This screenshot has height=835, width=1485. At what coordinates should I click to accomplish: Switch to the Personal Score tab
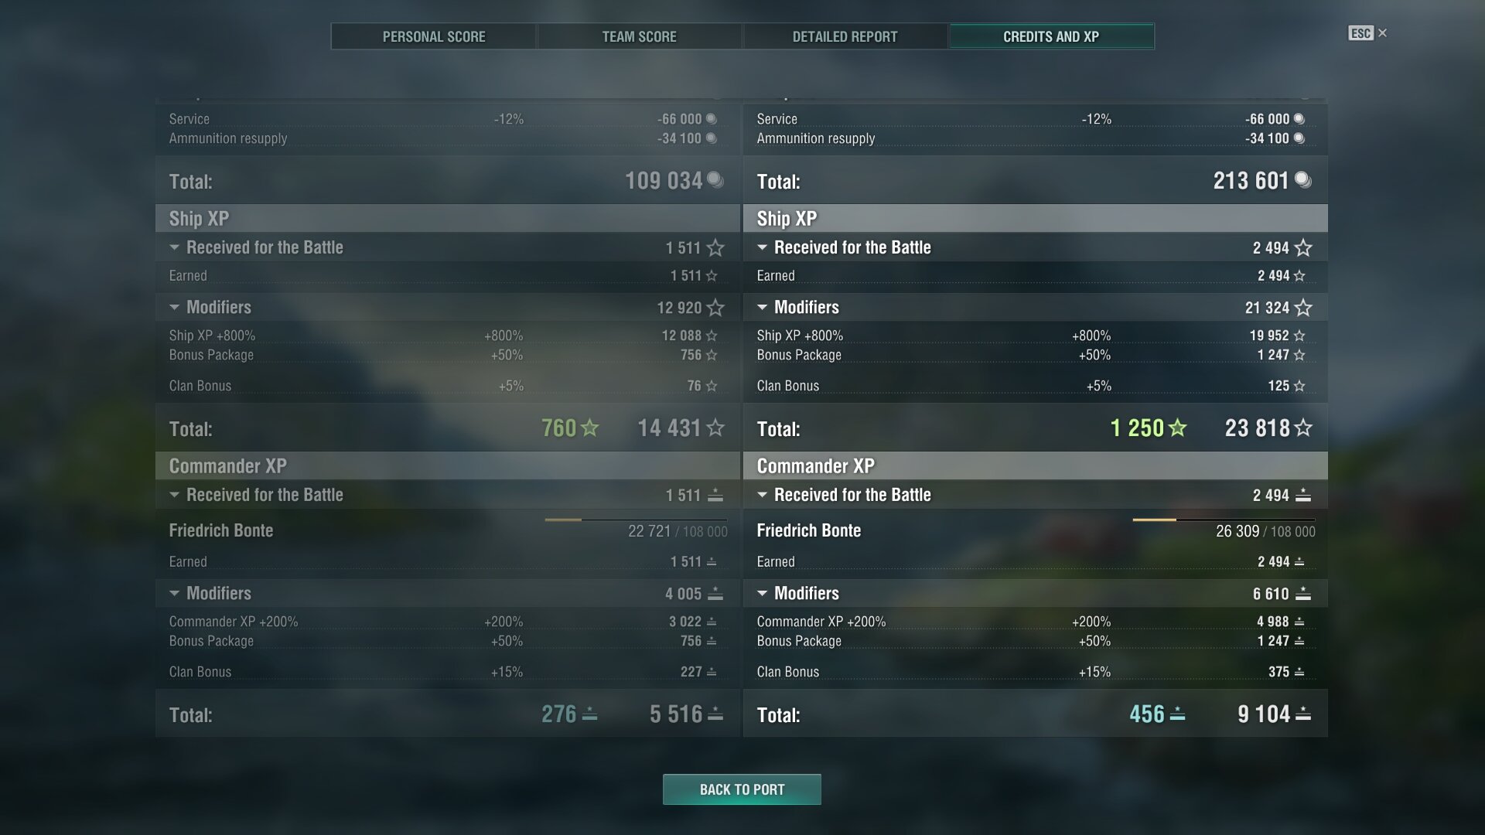pos(434,36)
